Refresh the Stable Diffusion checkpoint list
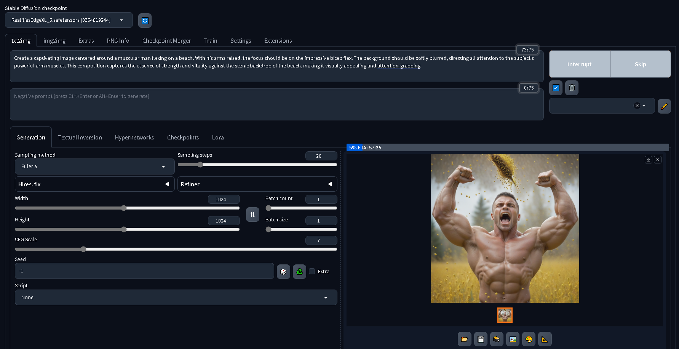Screen dimensions: 679x349 145,21
